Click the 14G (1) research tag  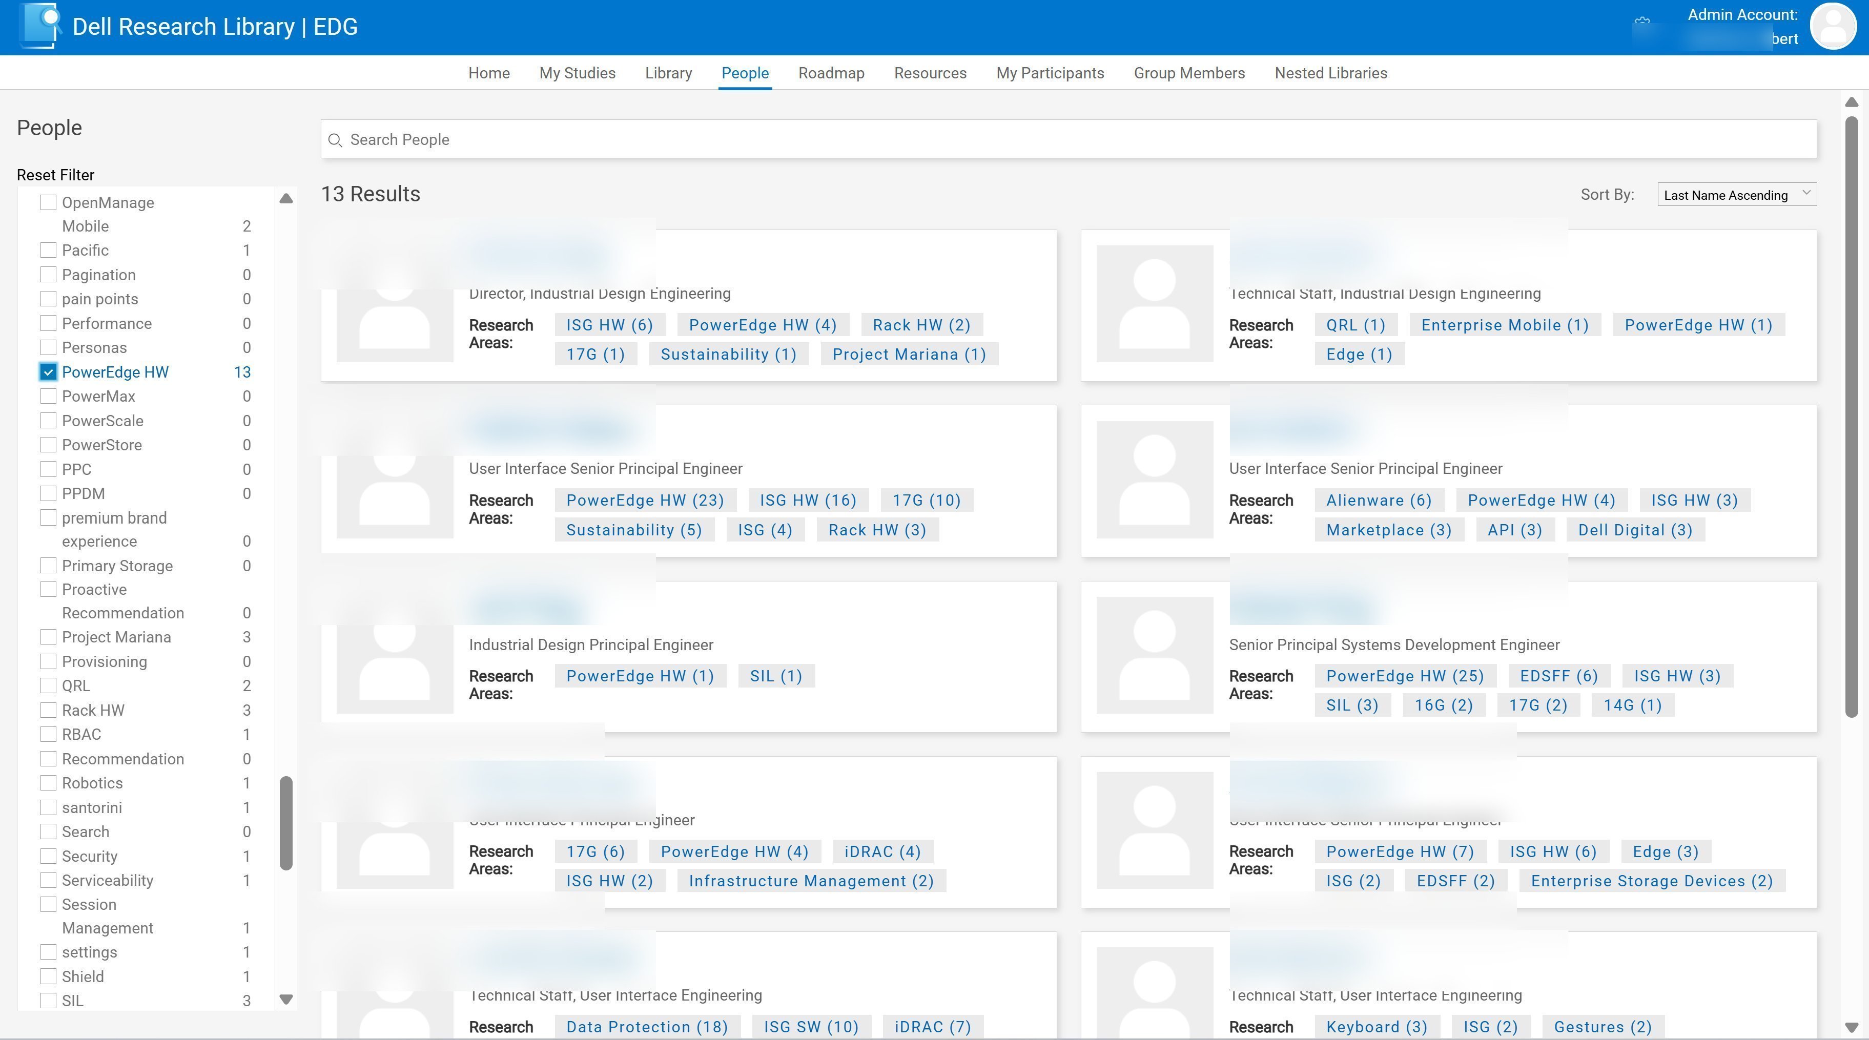click(x=1632, y=705)
